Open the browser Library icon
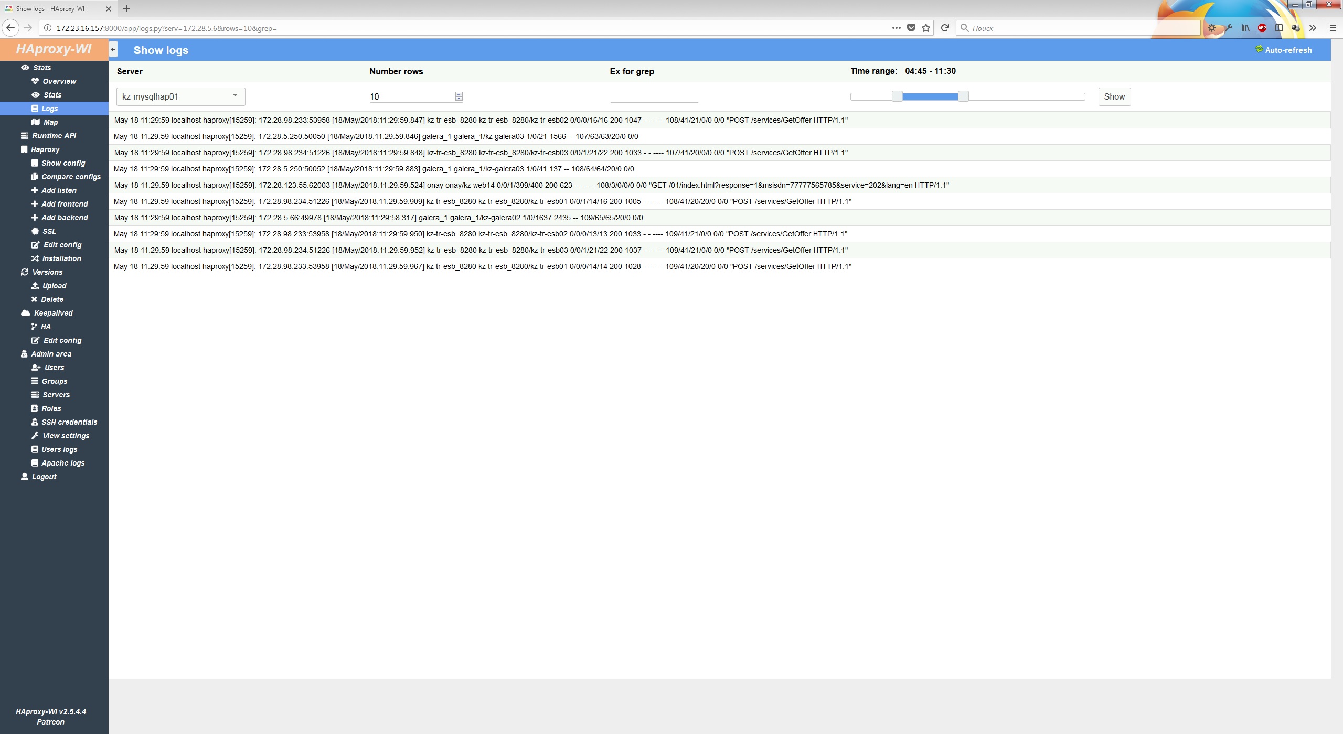The height and width of the screenshot is (734, 1343). pyautogui.click(x=1245, y=28)
